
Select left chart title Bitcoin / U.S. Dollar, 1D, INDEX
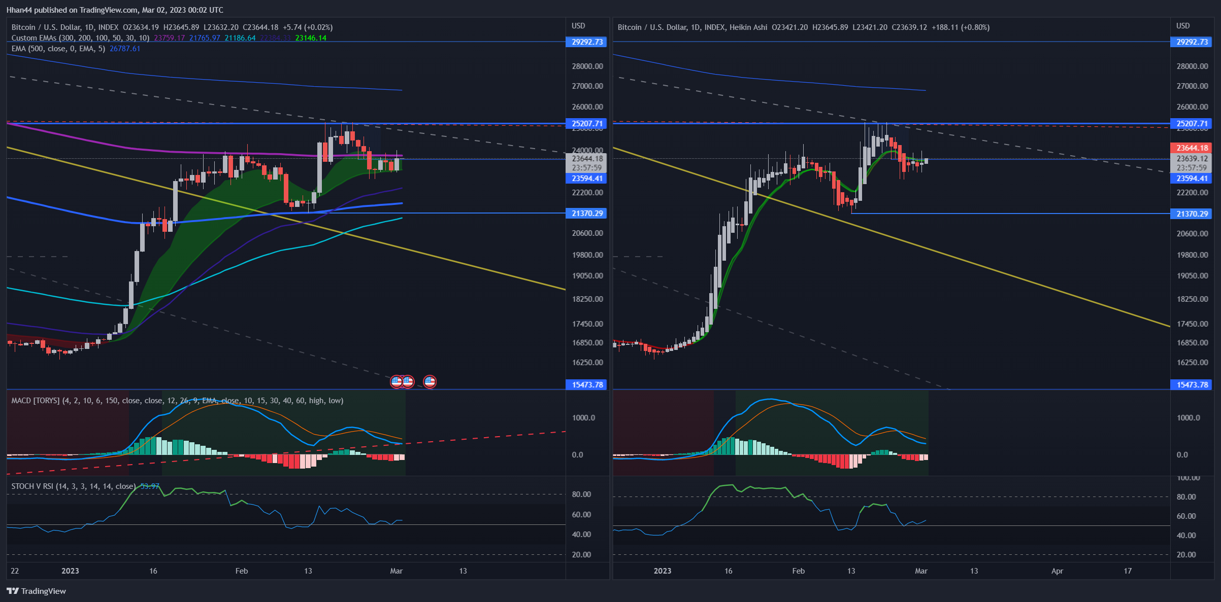coord(65,27)
